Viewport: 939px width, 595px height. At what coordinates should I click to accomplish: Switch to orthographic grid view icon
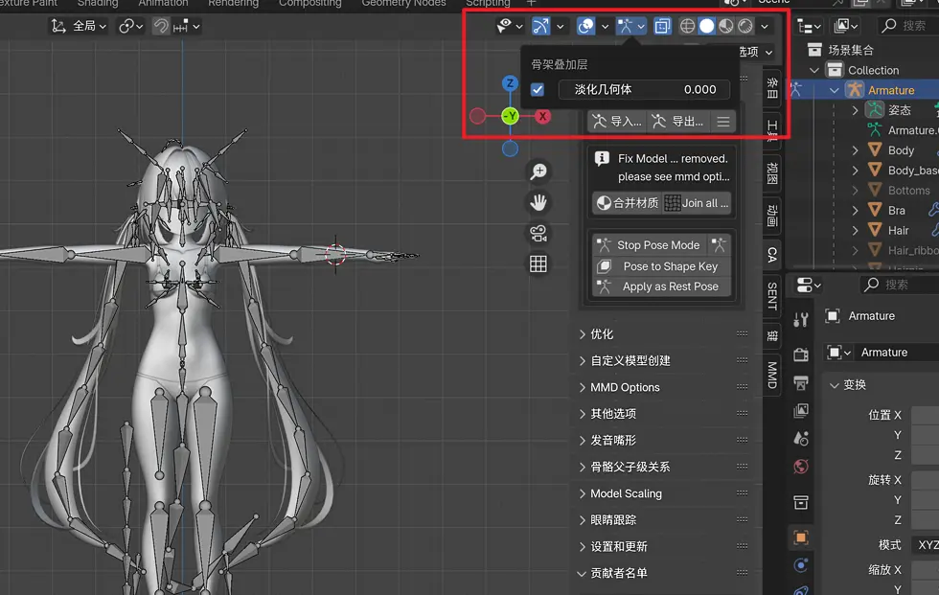538,263
